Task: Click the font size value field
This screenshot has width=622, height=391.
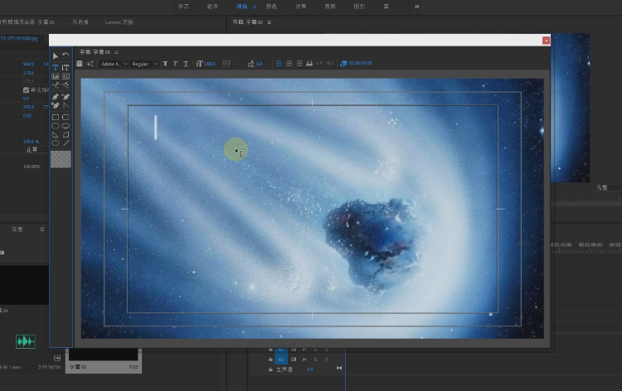Action: pos(209,64)
